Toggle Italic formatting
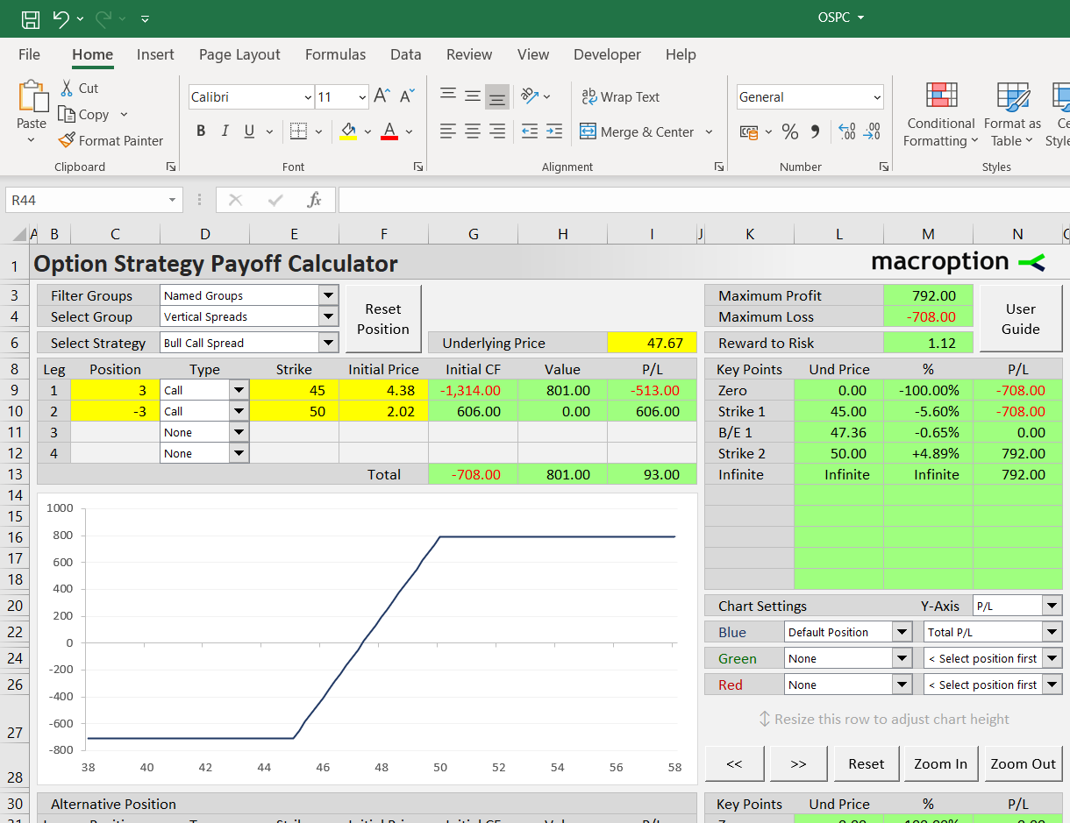The width and height of the screenshot is (1070, 823). 225,131
